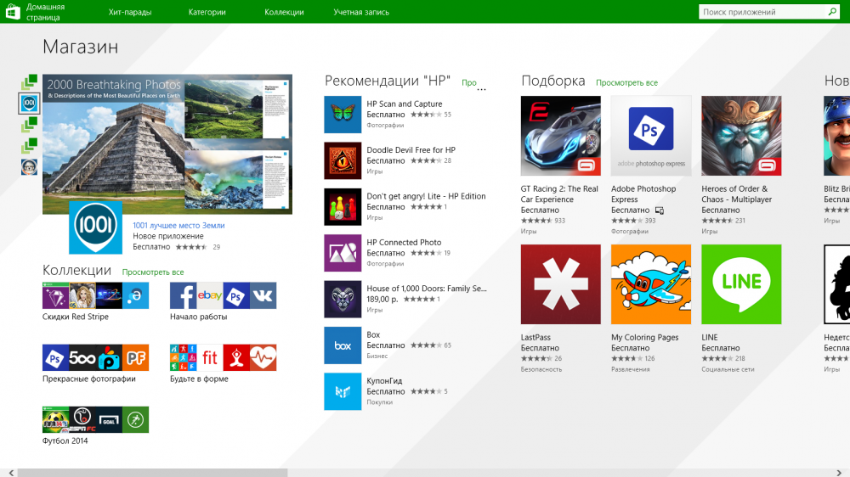850x477 pixels.
Task: Open HP Scan and Capture butterfly icon
Action: pos(343,115)
